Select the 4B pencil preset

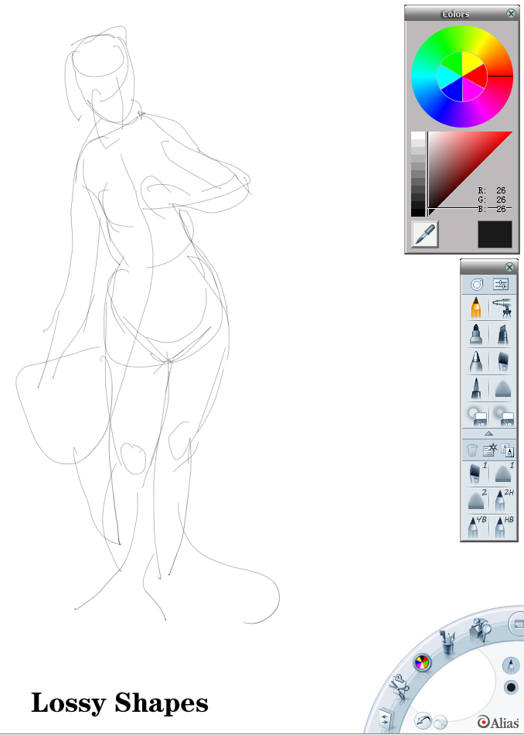(476, 526)
